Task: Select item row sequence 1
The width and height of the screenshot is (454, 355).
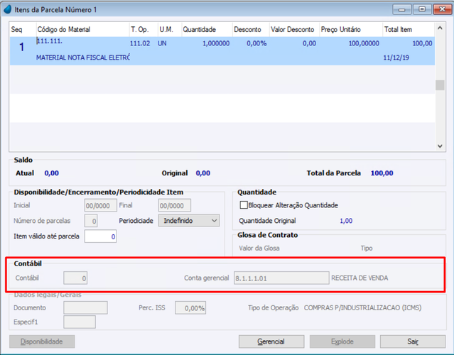Action: coord(222,50)
